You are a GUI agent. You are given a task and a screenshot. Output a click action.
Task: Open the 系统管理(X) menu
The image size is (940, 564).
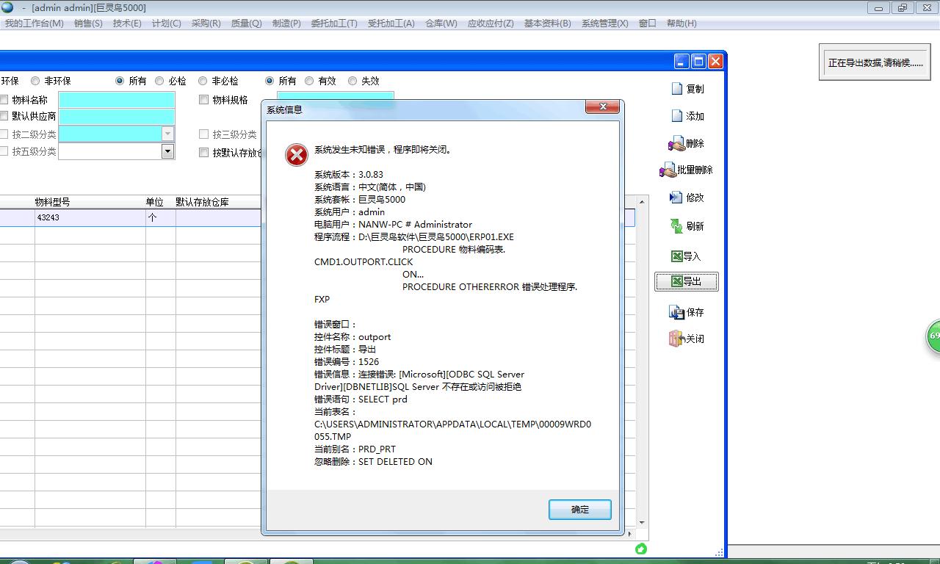click(604, 23)
